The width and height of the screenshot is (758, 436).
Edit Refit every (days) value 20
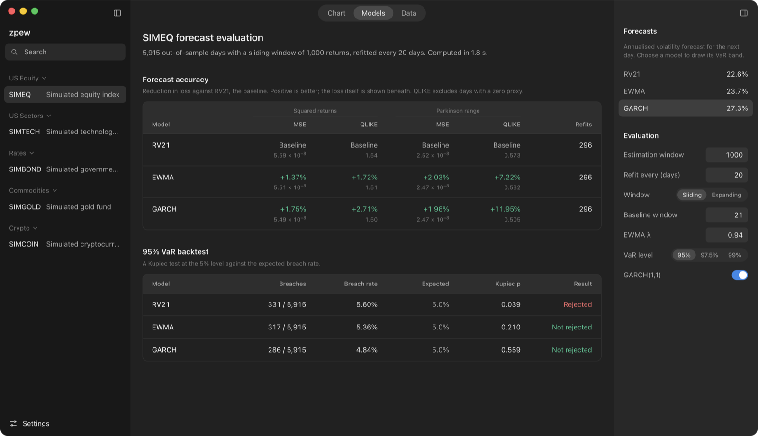(727, 175)
